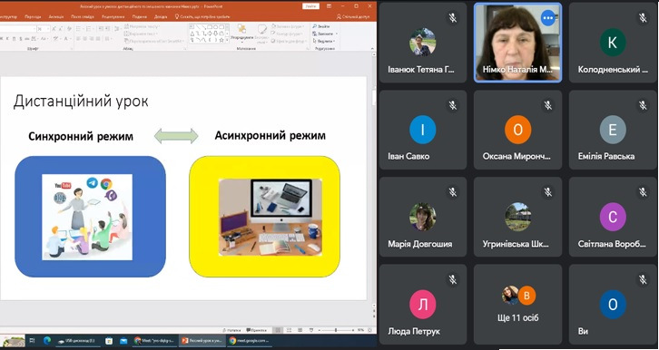This screenshot has width=659, height=350.
Task: Toggle Comments (Примітки) pane in status bar
Action: coord(256,330)
